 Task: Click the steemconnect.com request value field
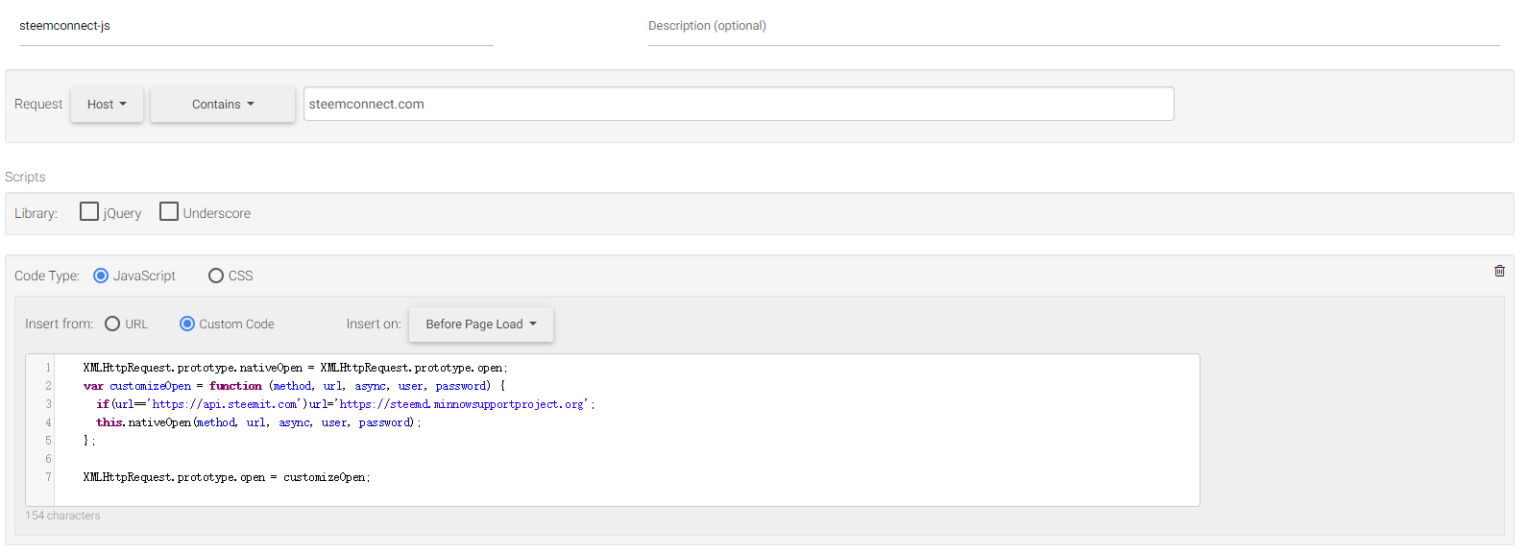pyautogui.click(x=738, y=104)
